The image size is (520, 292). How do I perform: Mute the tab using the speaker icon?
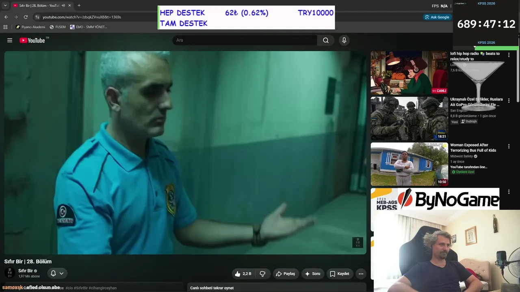point(63,5)
